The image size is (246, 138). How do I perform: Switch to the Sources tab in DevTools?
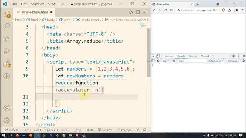click(193, 56)
